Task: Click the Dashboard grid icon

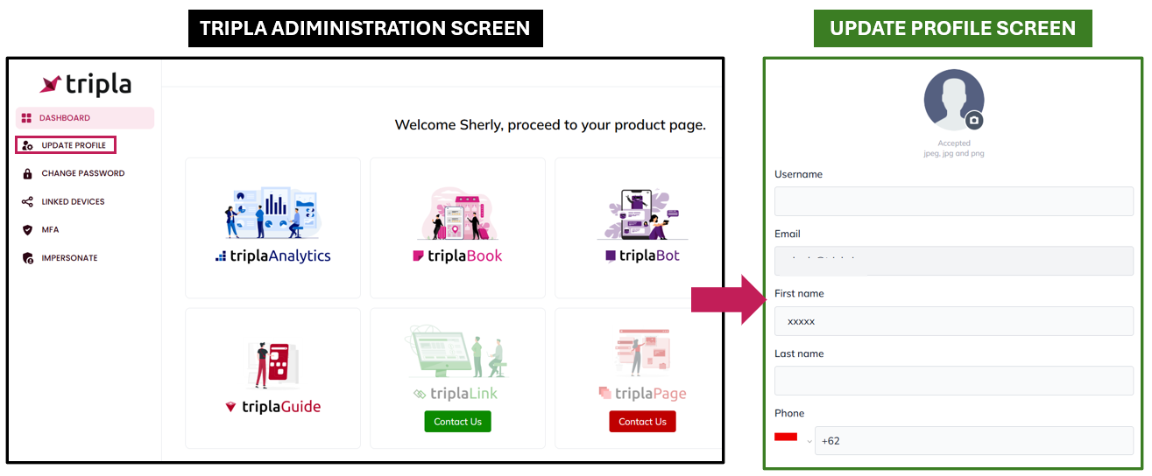Action: point(26,118)
